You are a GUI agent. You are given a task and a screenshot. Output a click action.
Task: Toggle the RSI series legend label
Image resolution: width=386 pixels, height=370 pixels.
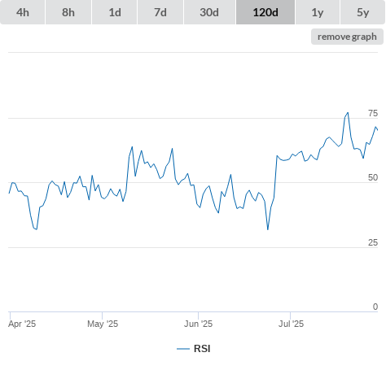(202, 349)
